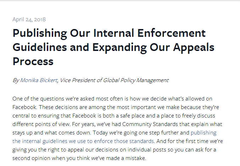This screenshot has height=166, width=240.
Task: Click the word 'Enforcement' in the headline
Action: point(172,33)
